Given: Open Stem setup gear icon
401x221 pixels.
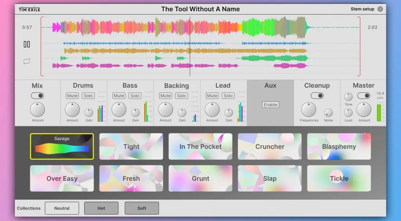Looking at the screenshot, I should pos(380,9).
